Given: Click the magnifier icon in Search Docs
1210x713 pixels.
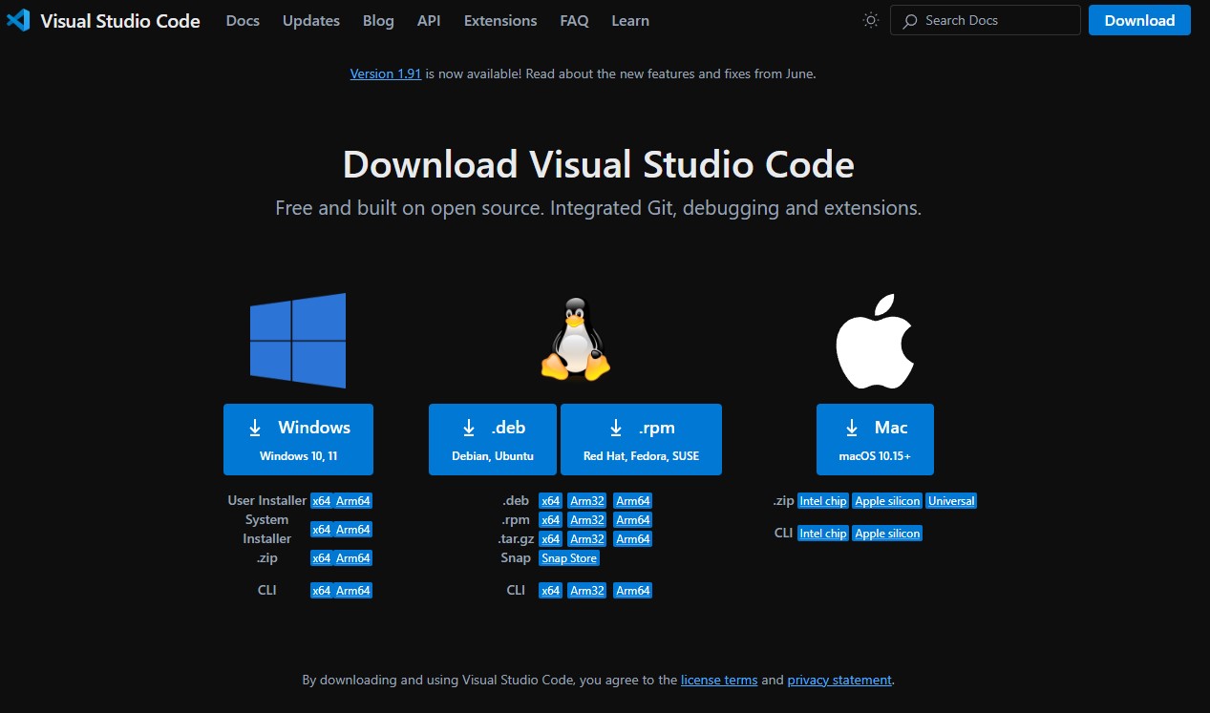Looking at the screenshot, I should tap(910, 20).
